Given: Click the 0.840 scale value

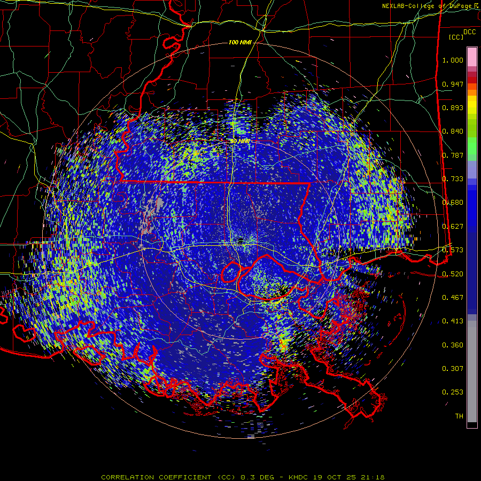Looking at the screenshot, I should [x=453, y=131].
